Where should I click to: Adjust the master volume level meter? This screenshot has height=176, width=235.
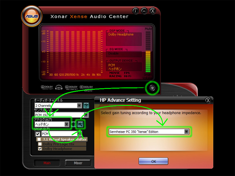[148, 52]
